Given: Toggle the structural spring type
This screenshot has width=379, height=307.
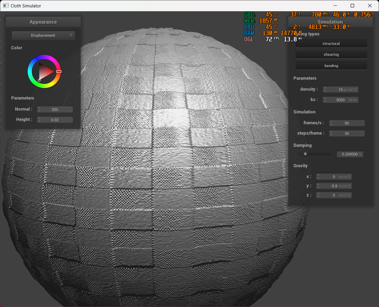Looking at the screenshot, I should click(331, 43).
